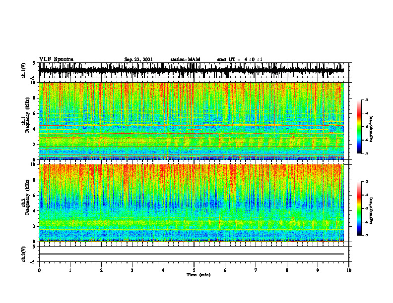Click time axis tick label "1"
This screenshot has width=393, height=303.
pyautogui.click(x=70, y=270)
